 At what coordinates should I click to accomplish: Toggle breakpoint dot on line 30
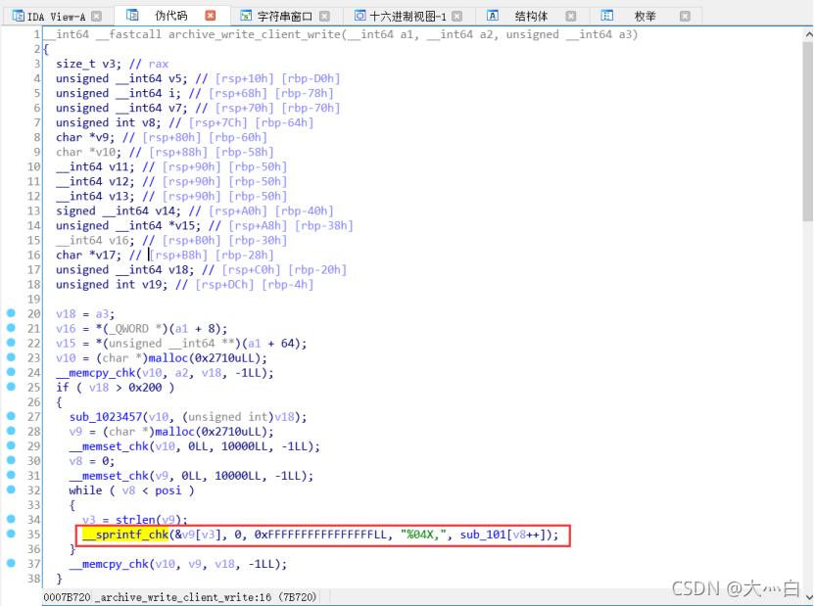coord(11,460)
